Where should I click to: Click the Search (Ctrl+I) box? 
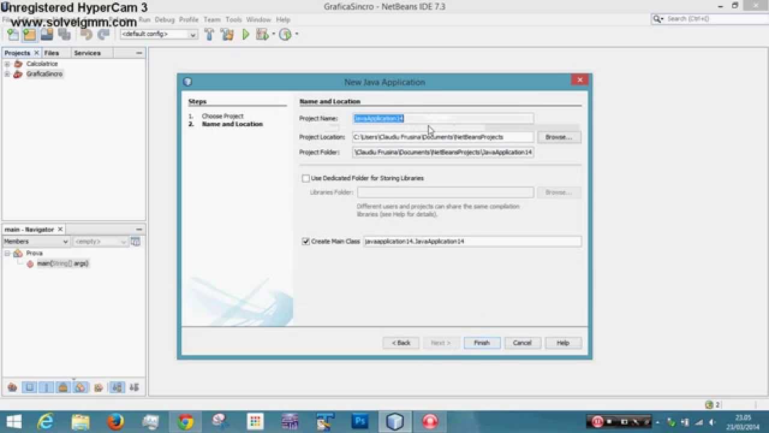[708, 19]
